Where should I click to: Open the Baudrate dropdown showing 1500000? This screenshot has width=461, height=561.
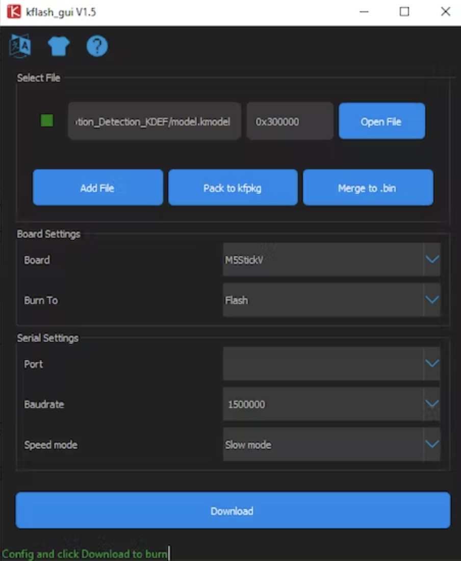(x=331, y=404)
